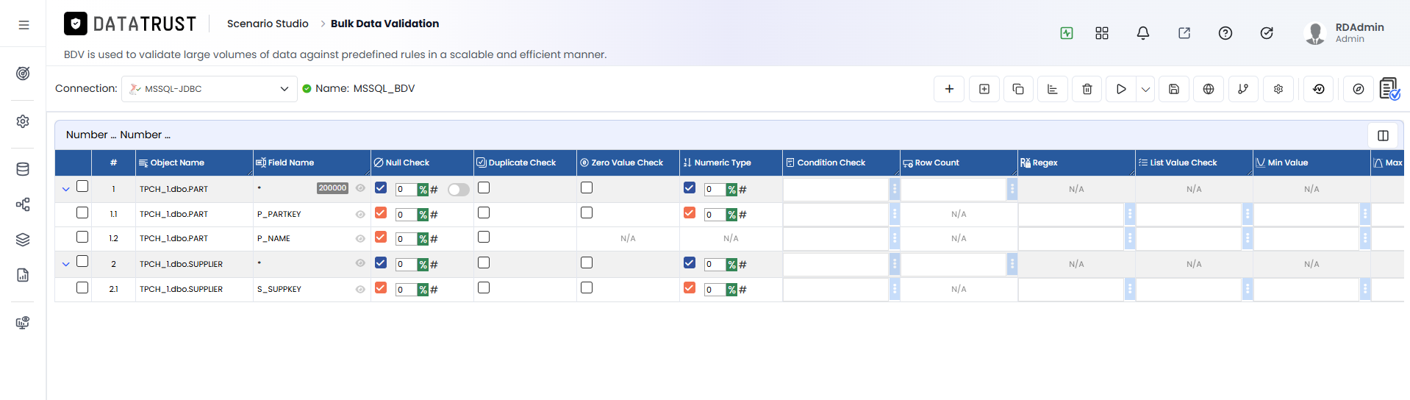Screen dimensions: 1410x400
Task: Save using the floppy disk icon
Action: (x=1174, y=89)
